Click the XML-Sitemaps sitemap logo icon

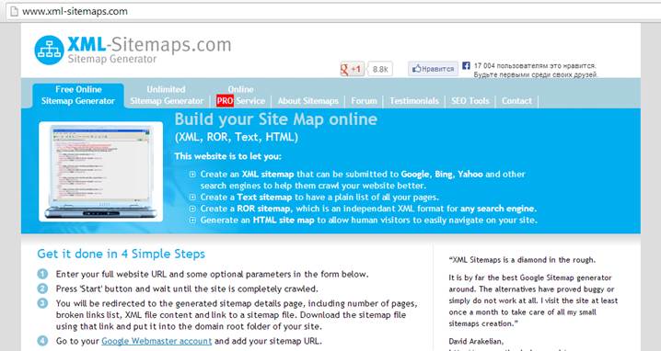(50, 51)
